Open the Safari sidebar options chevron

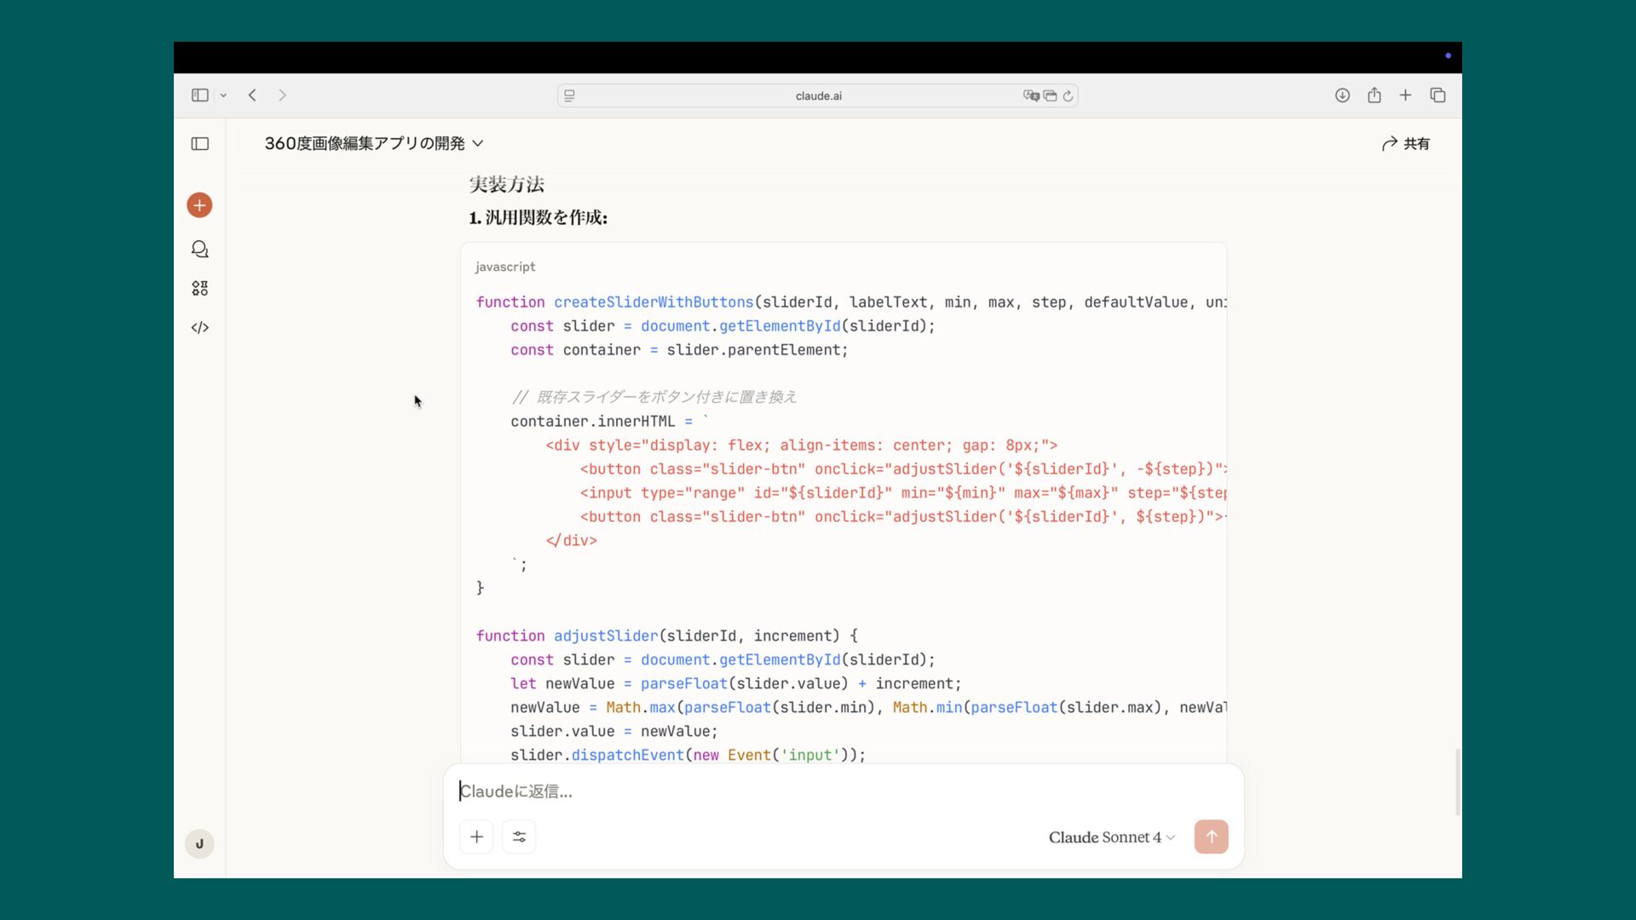pos(223,95)
